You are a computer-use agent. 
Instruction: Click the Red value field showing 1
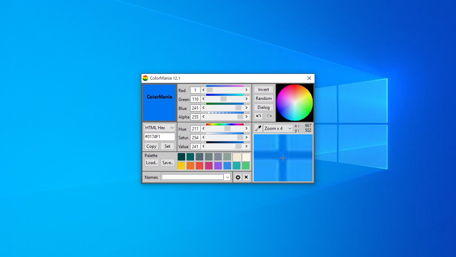pyautogui.click(x=195, y=90)
